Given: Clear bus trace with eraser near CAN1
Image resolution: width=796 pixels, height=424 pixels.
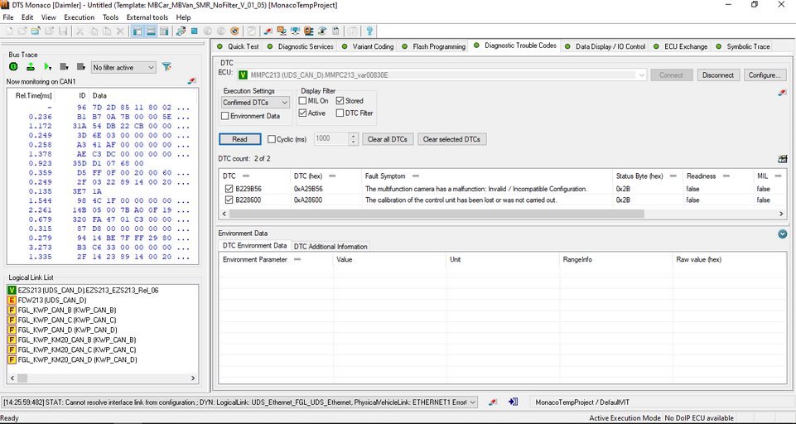Looking at the screenshot, I should point(191,80).
